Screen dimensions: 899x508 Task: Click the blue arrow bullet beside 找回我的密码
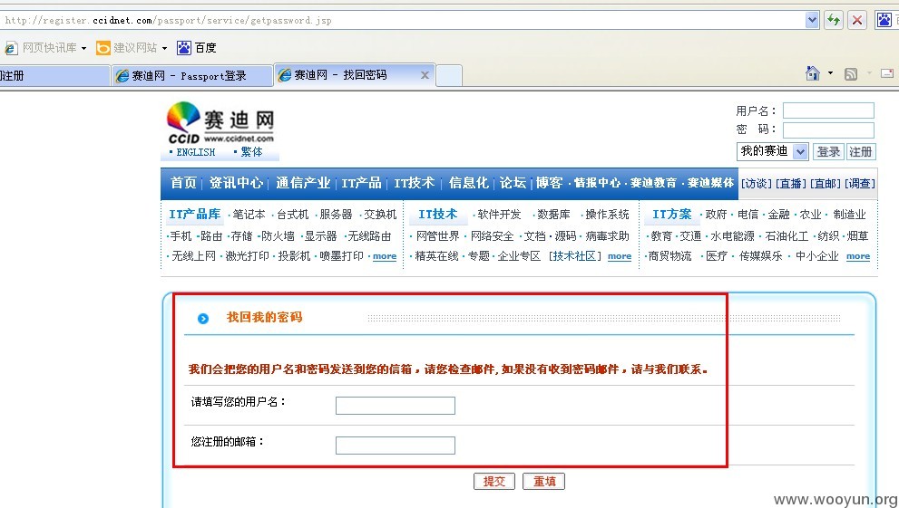203,319
